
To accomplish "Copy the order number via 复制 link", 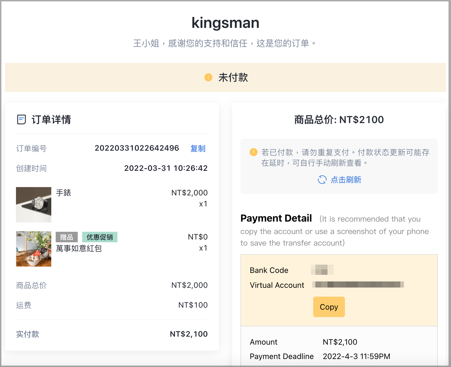I will (x=198, y=148).
